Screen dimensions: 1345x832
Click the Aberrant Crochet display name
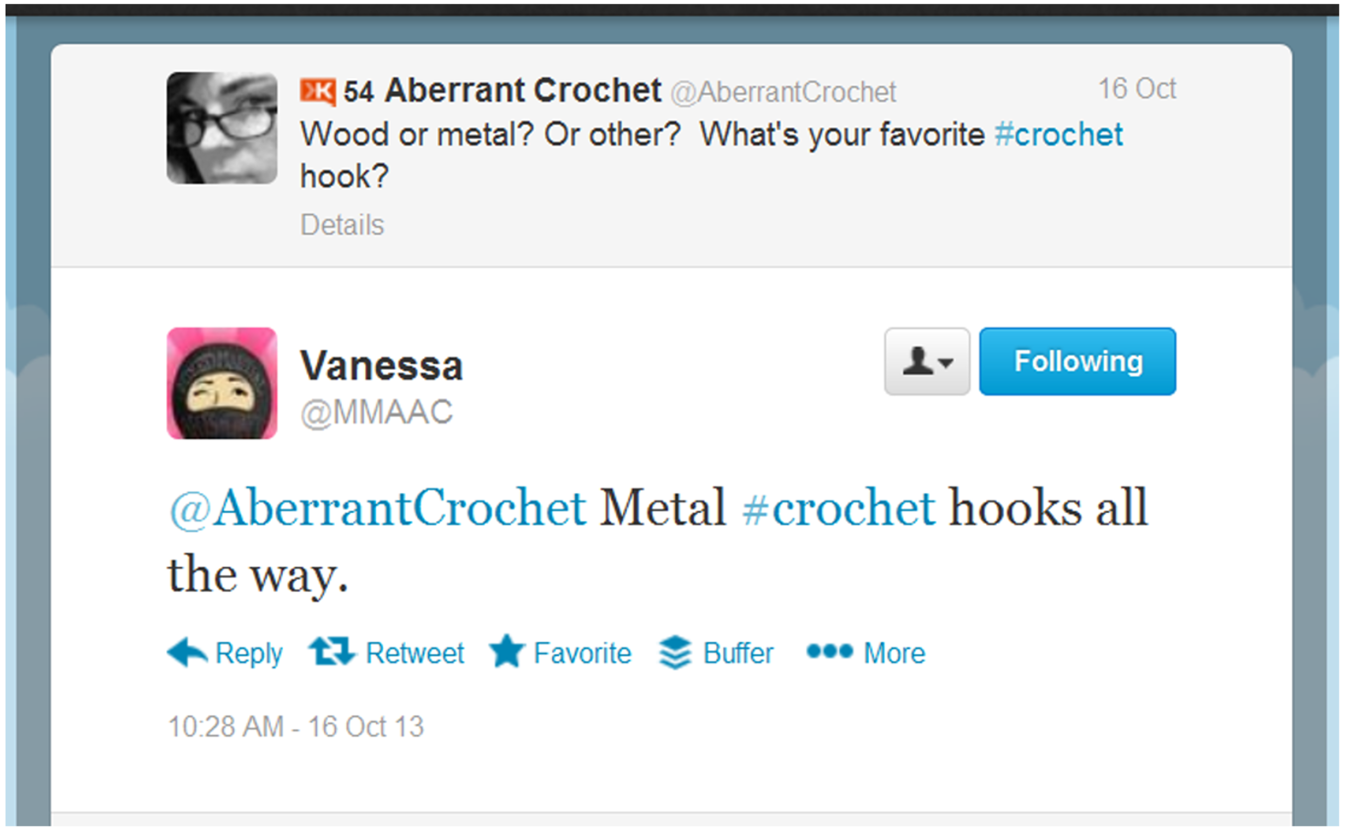tap(523, 90)
